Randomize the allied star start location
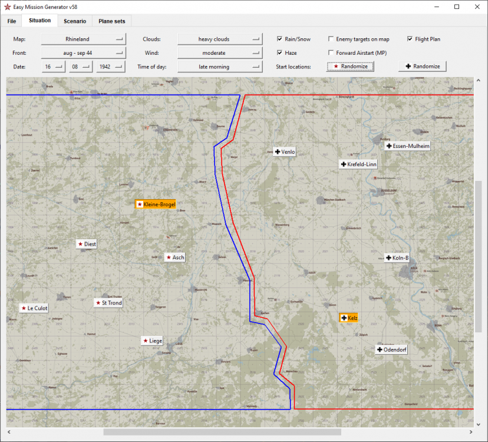 350,66
